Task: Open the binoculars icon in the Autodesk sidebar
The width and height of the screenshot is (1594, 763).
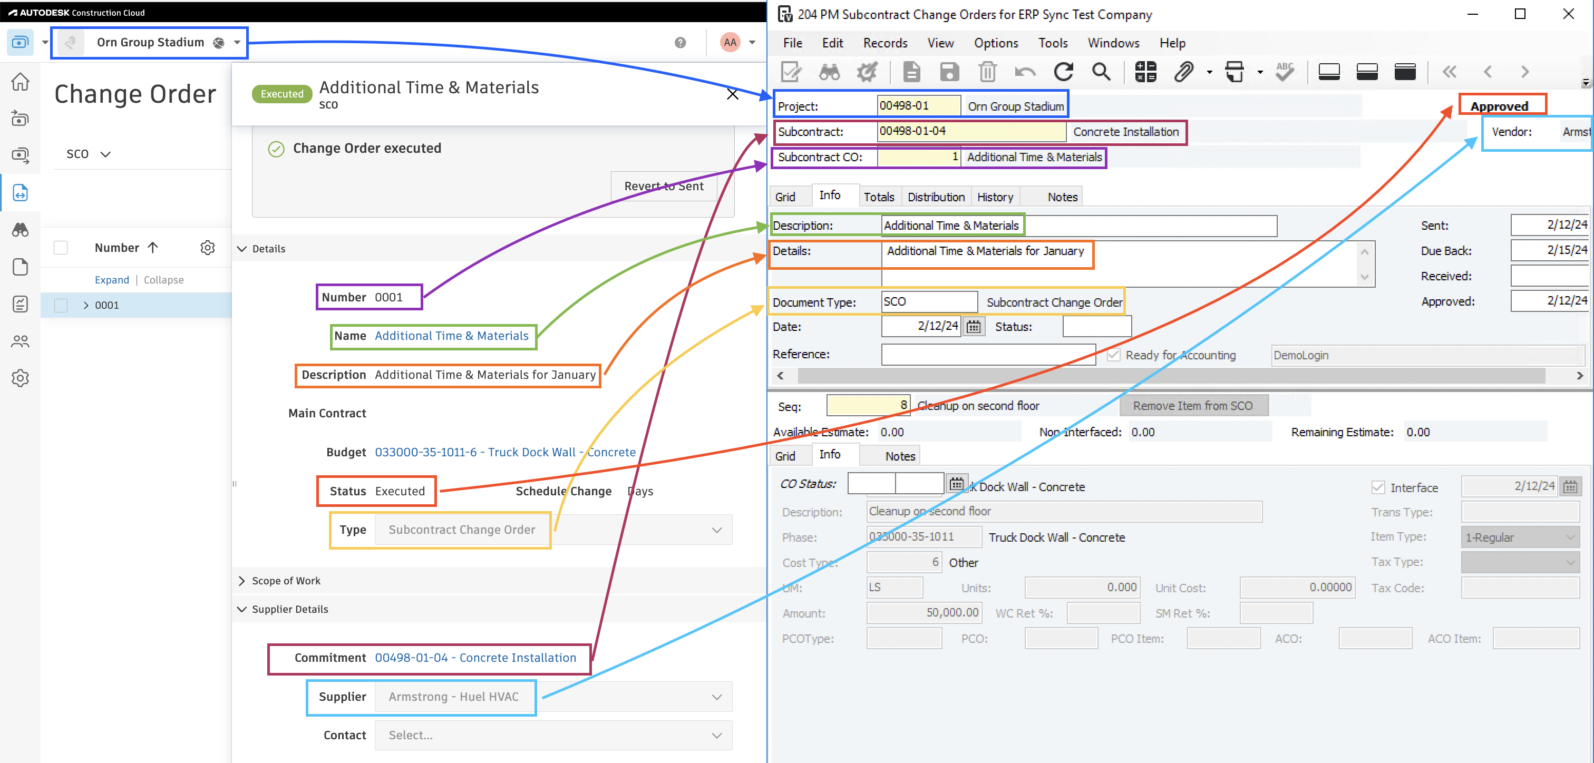Action: tap(21, 230)
